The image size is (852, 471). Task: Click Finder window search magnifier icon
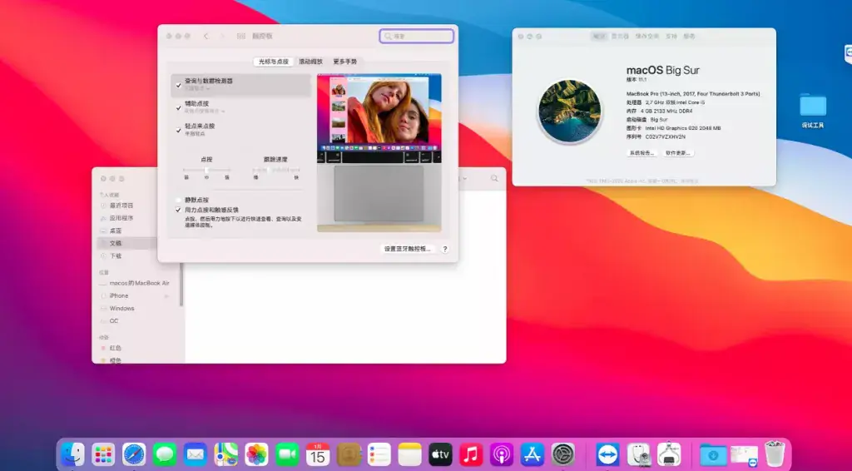494,178
